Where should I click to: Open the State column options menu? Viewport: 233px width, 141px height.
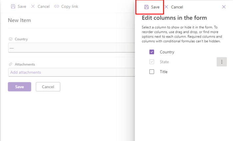[222, 62]
